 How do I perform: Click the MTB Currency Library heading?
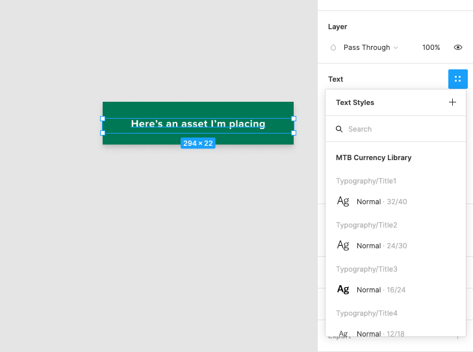(x=374, y=158)
